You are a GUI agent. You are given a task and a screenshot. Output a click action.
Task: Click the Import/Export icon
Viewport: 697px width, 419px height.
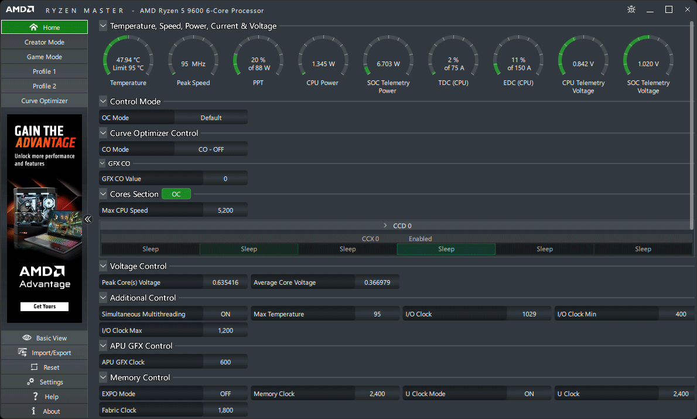point(22,352)
